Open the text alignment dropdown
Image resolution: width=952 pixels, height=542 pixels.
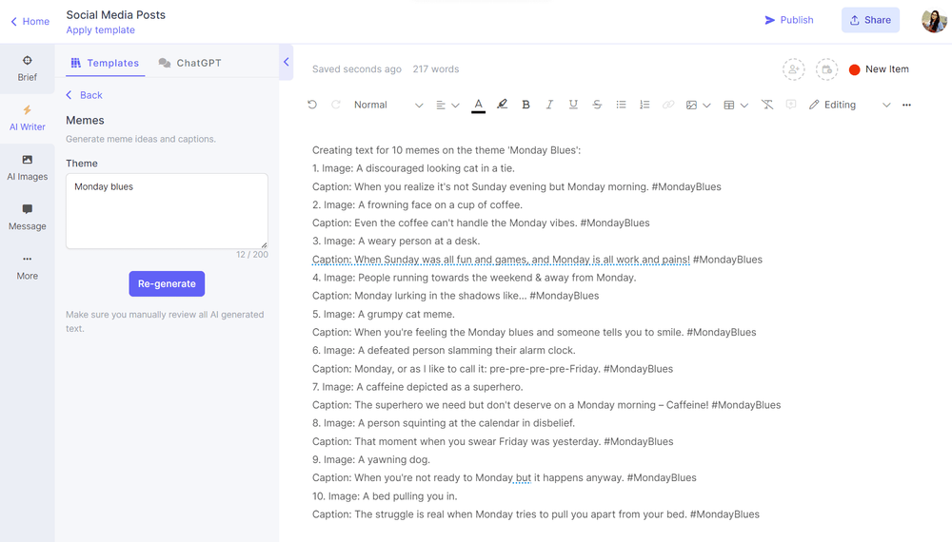[447, 105]
